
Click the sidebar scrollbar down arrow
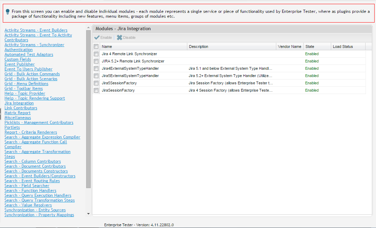88,214
